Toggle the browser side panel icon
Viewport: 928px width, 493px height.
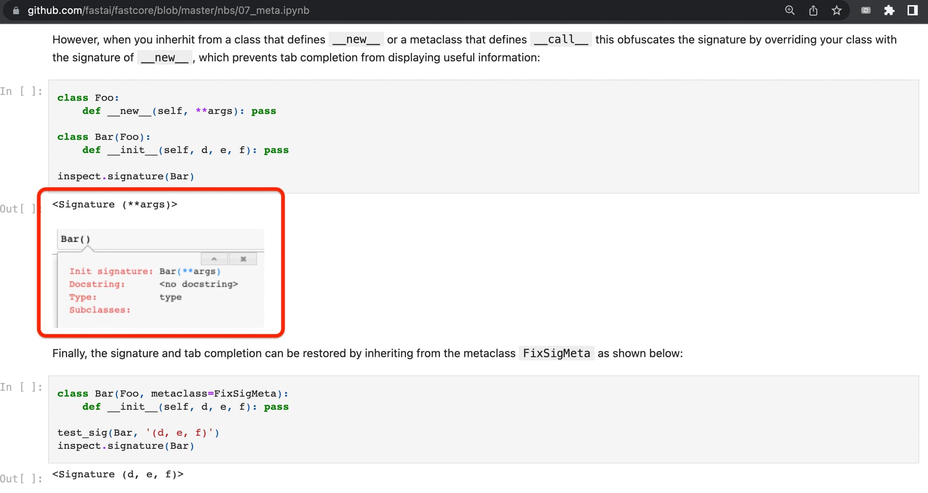click(913, 10)
